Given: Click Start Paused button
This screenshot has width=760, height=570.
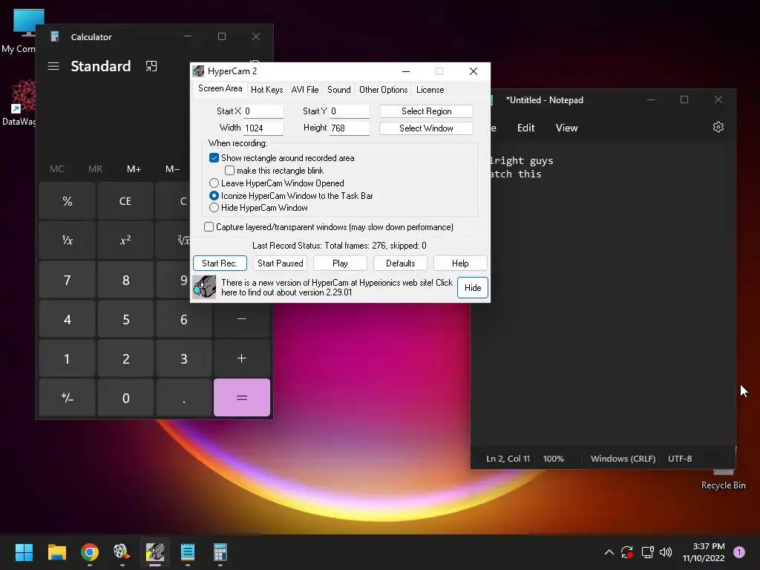Looking at the screenshot, I should click(x=280, y=263).
